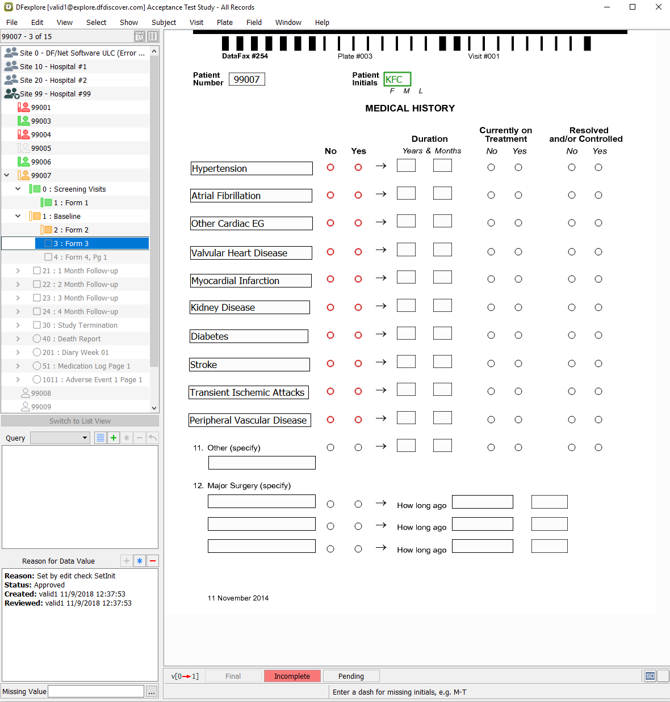Click the calendar clock icon near record counter

[140, 36]
